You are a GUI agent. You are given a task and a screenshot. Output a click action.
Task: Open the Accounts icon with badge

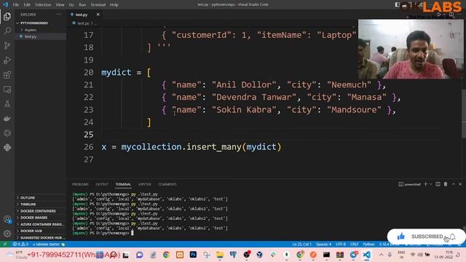[x=7, y=220]
